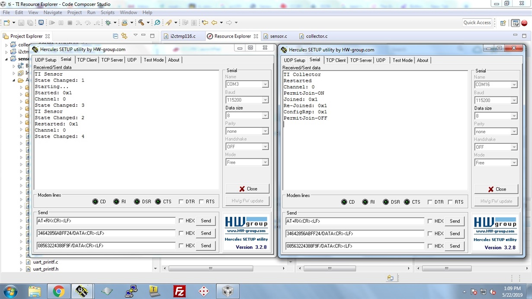Image resolution: width=532 pixels, height=299 pixels.
Task: Click Close button in right Hercules window
Action: tap(496, 189)
